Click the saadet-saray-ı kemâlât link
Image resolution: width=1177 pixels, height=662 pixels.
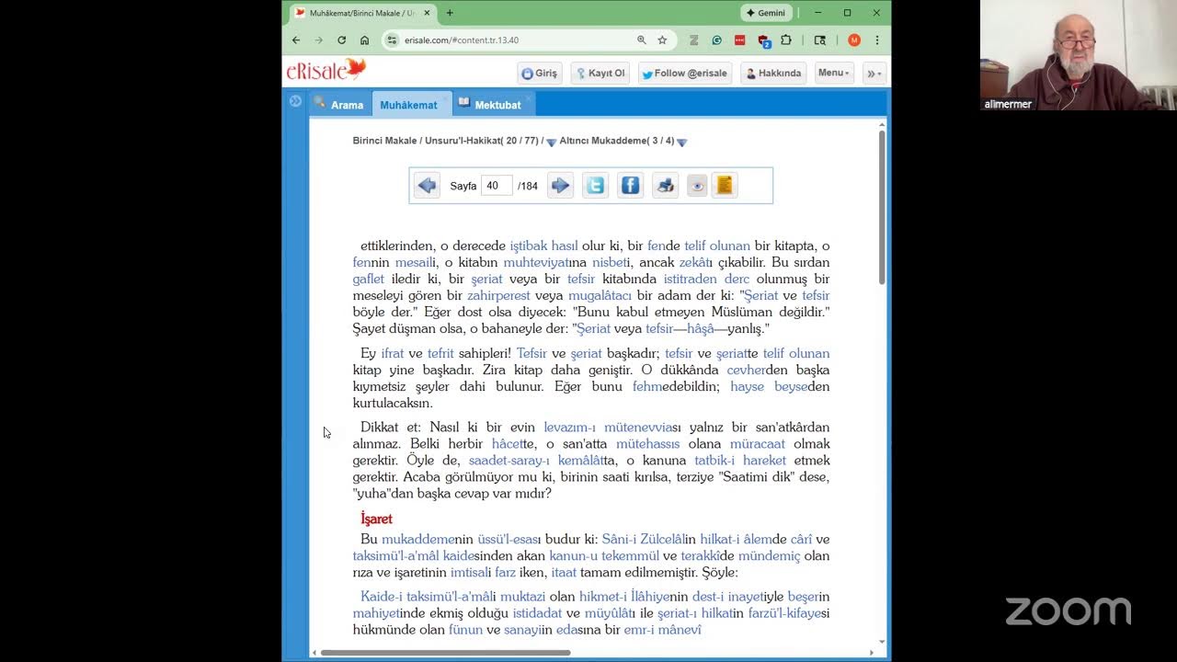[x=535, y=460]
